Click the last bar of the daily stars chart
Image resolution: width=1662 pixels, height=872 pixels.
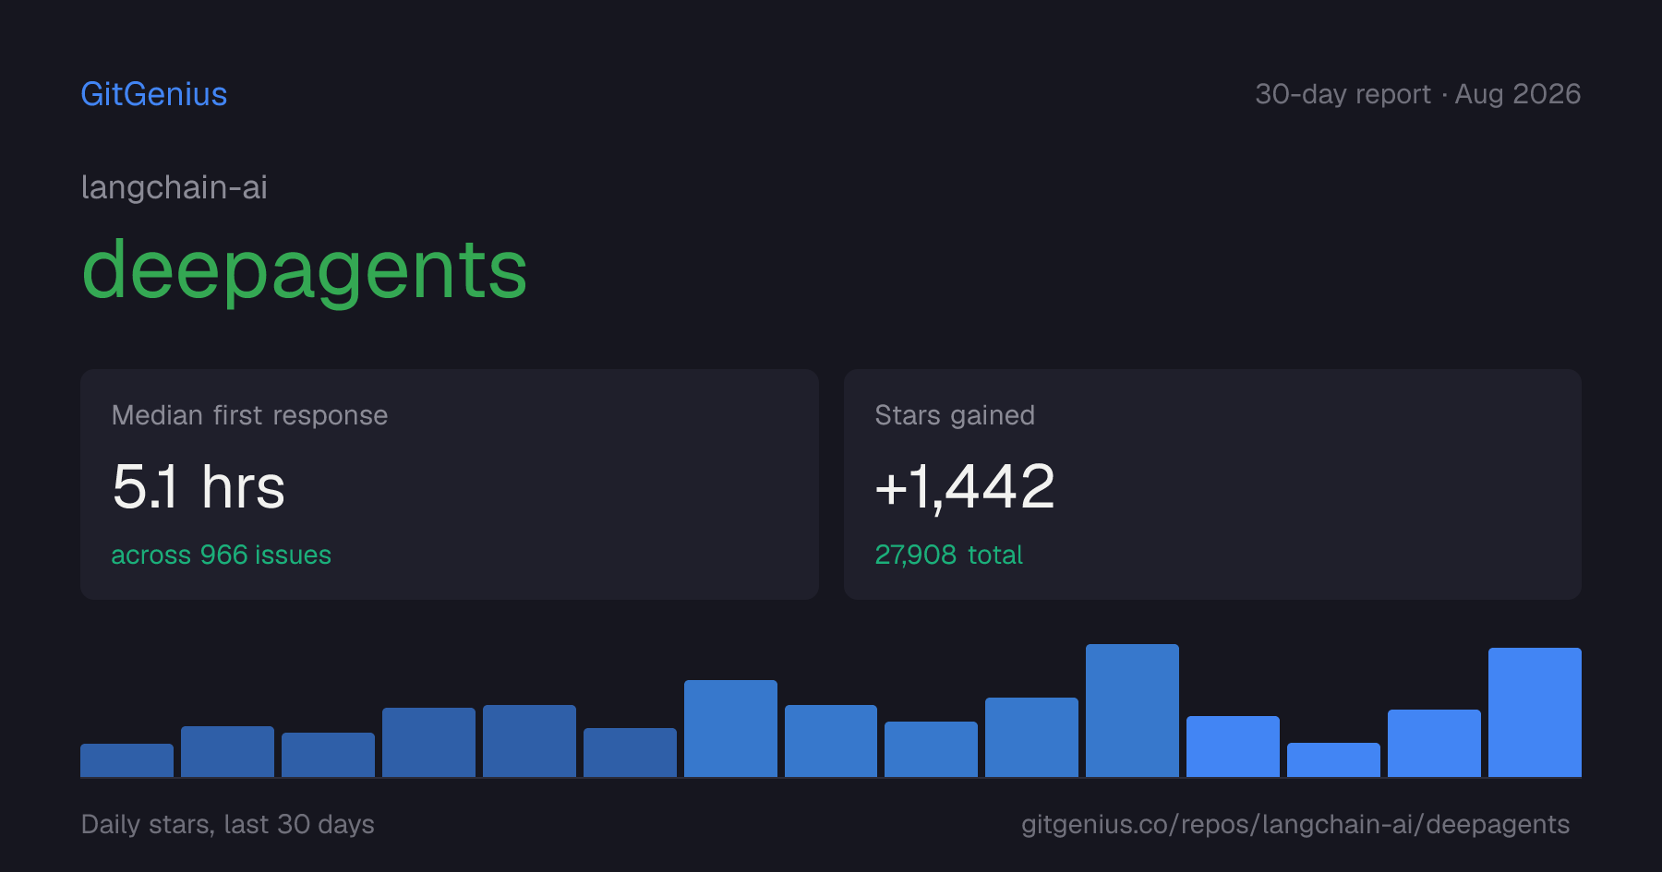pyautogui.click(x=1535, y=712)
